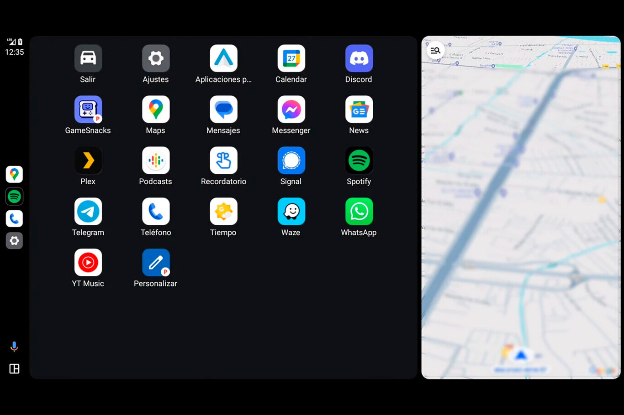Open Maps from the app grid
Viewport: 624px width, 415px height.
point(156,109)
